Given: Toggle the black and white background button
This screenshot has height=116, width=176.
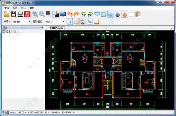Looking at the screenshot, I should [x=56, y=14].
